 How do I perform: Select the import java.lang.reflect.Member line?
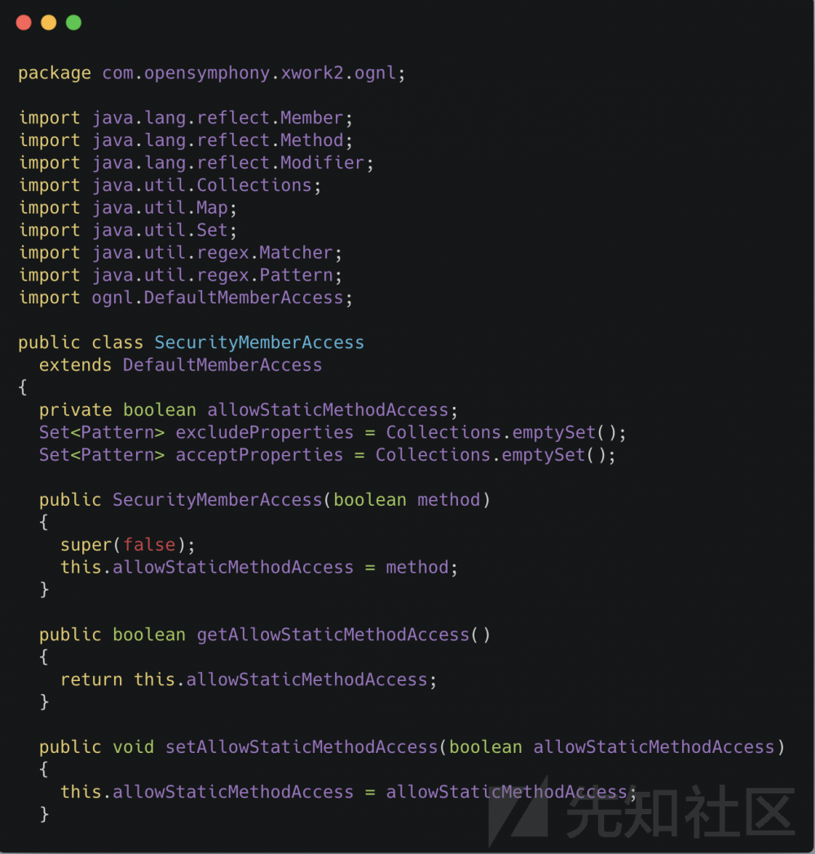186,117
